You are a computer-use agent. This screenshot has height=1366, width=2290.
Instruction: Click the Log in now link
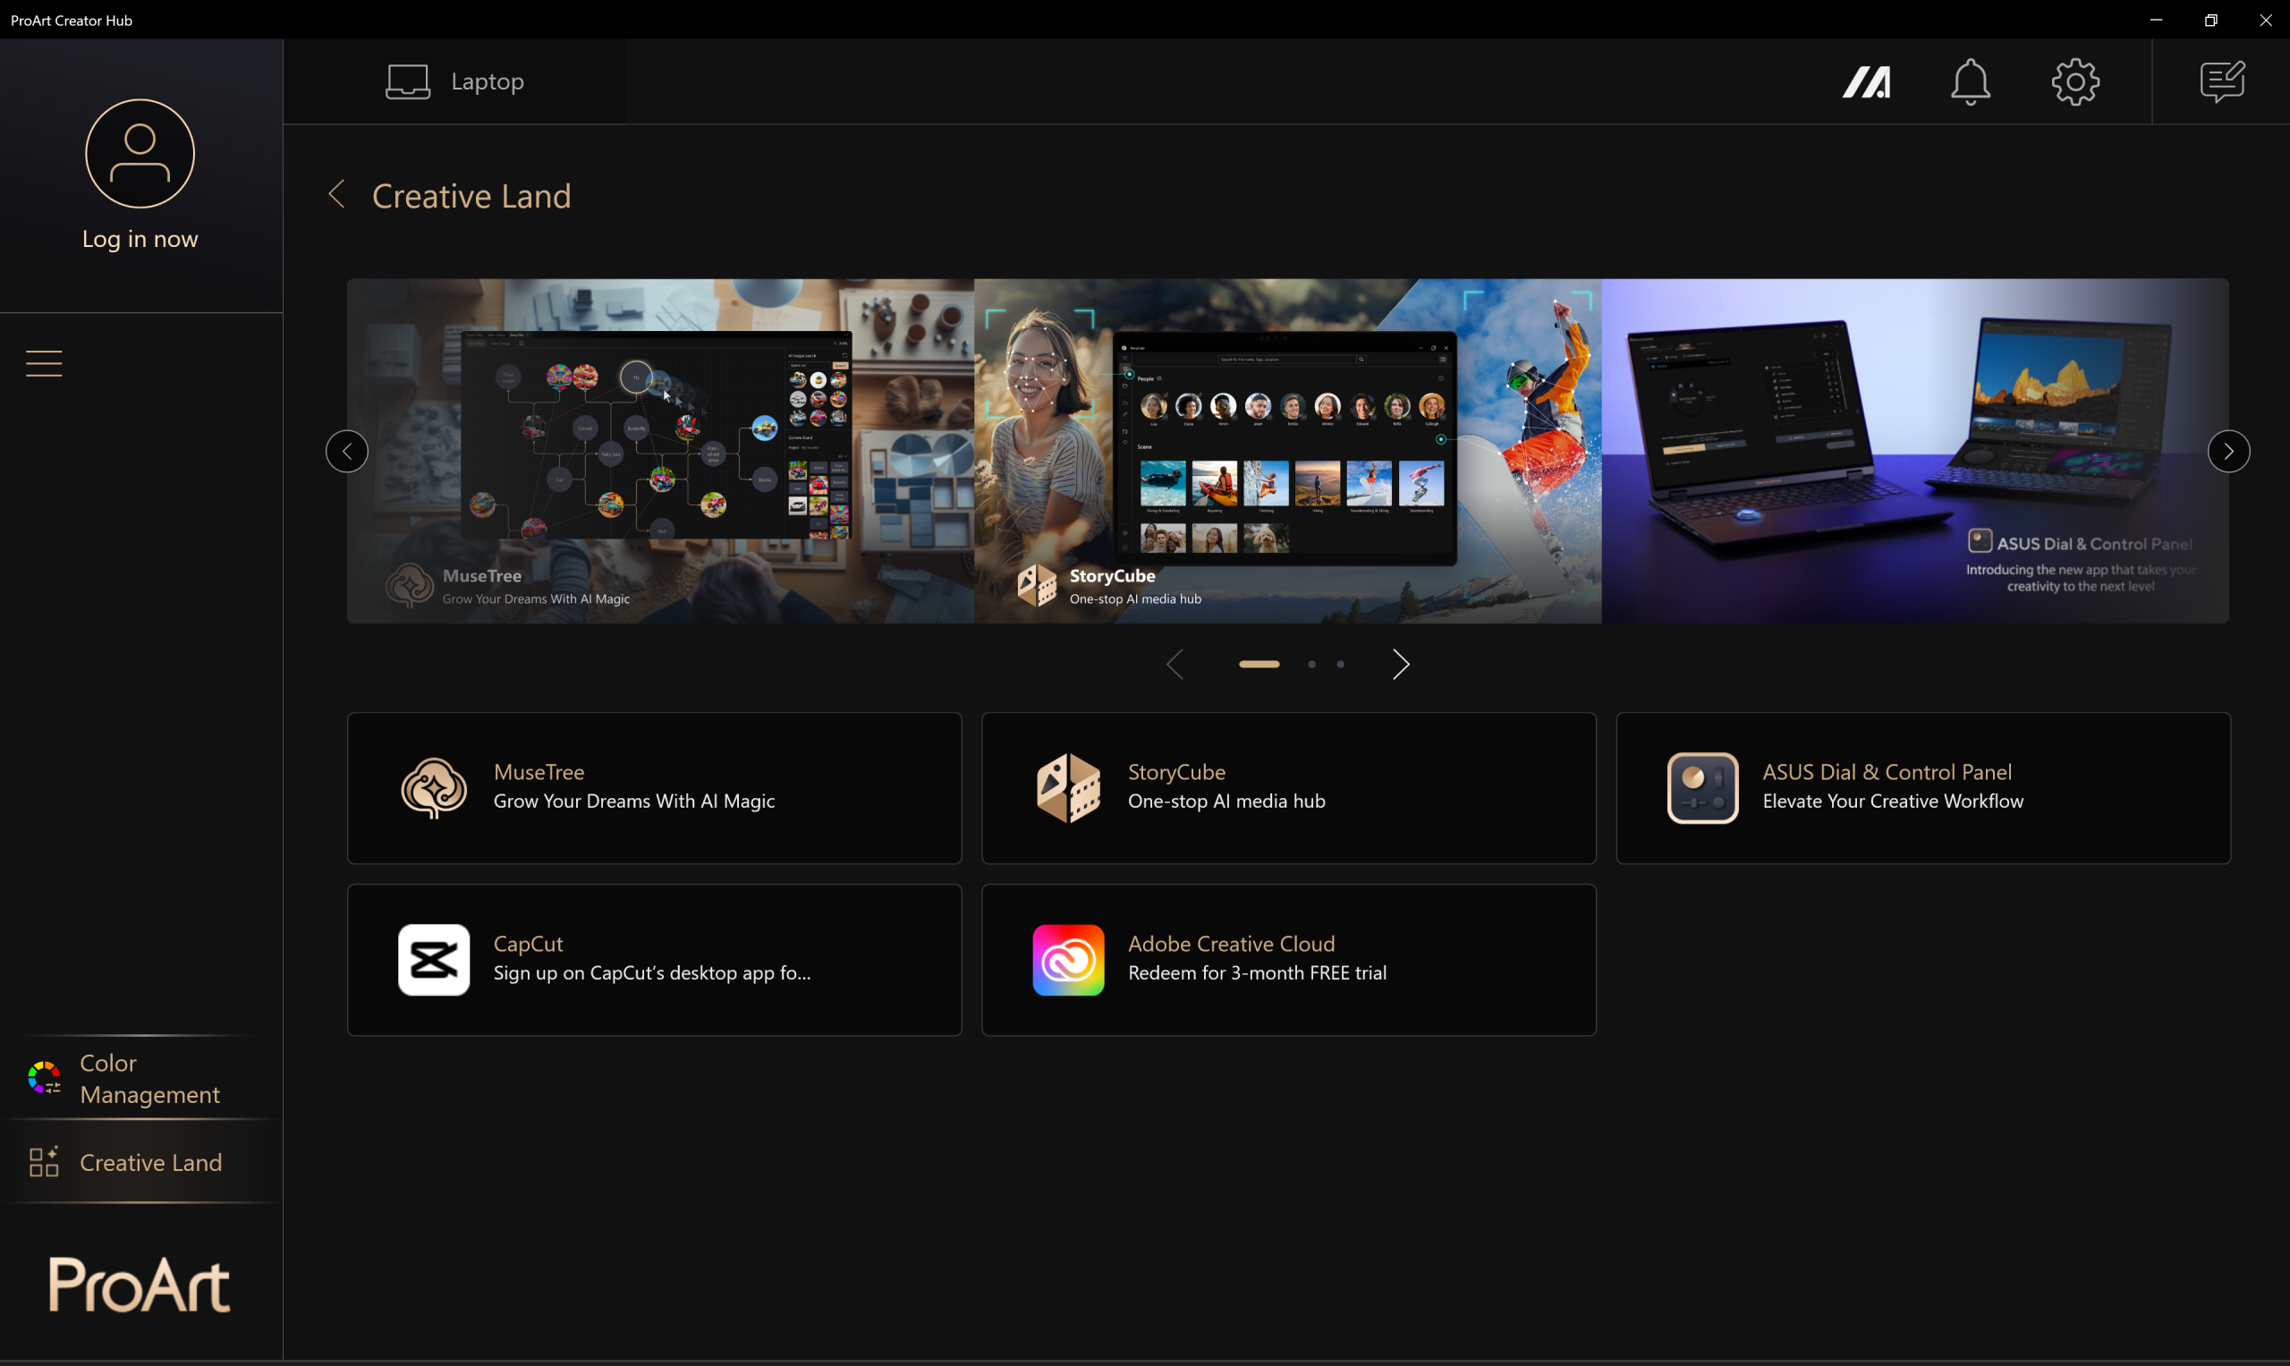(x=140, y=239)
